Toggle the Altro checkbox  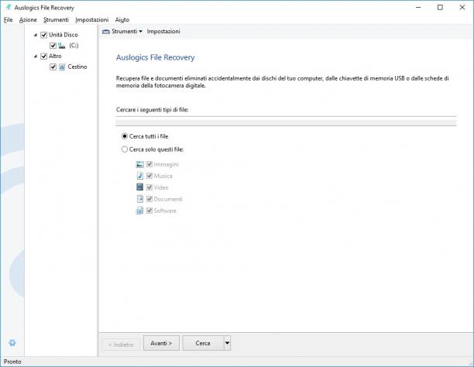click(44, 57)
